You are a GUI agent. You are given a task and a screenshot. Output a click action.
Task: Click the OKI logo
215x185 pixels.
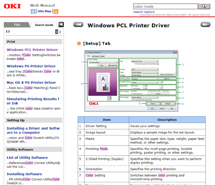[x=12, y=7]
